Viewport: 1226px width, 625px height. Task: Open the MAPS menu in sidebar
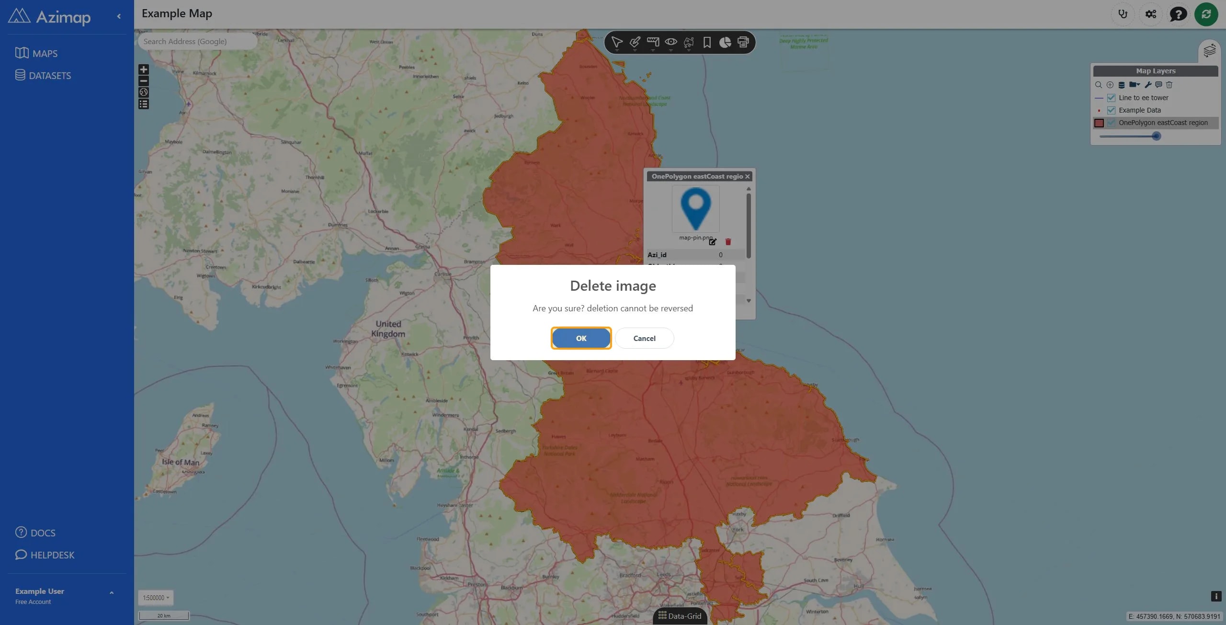click(36, 53)
